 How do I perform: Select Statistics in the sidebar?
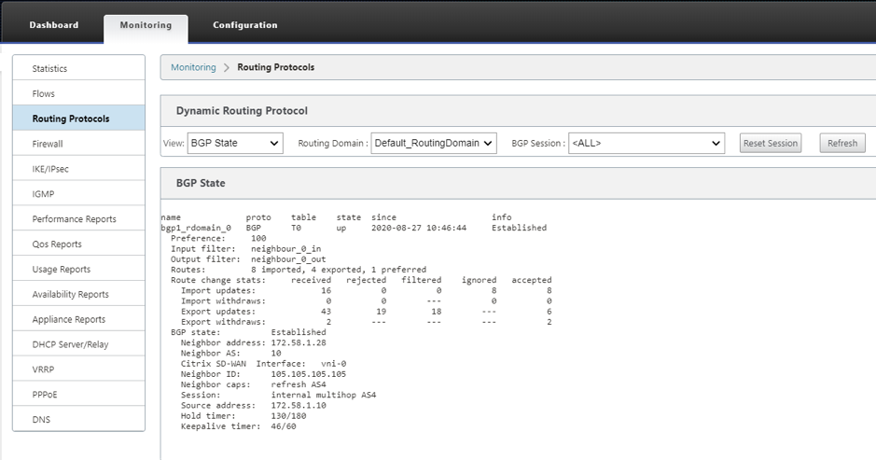78,68
